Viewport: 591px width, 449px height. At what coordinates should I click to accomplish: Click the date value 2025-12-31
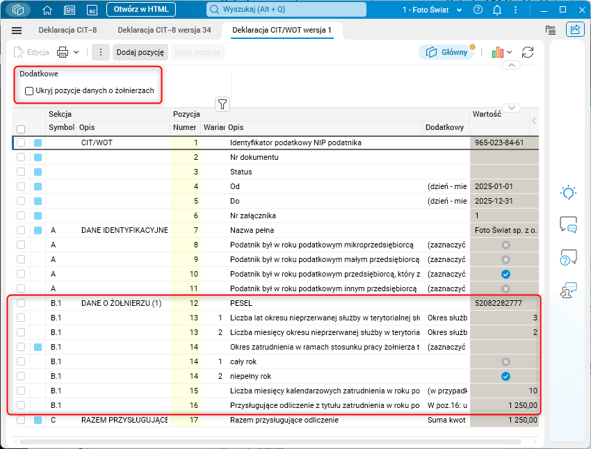point(494,201)
